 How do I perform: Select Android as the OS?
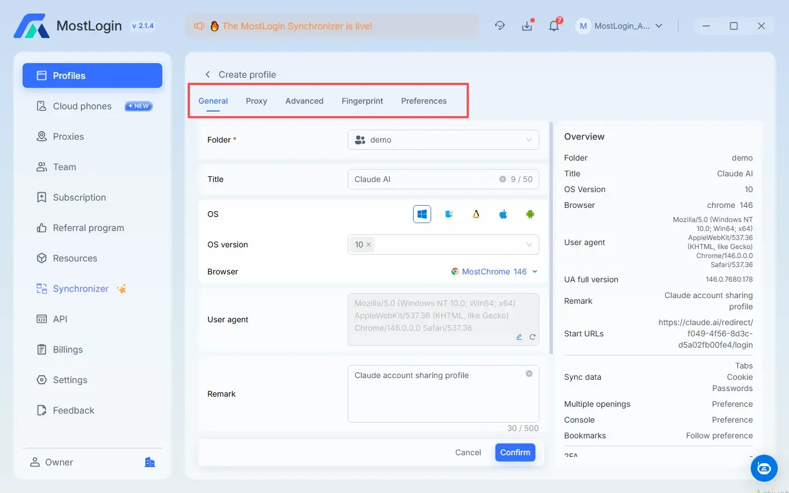[x=530, y=214]
